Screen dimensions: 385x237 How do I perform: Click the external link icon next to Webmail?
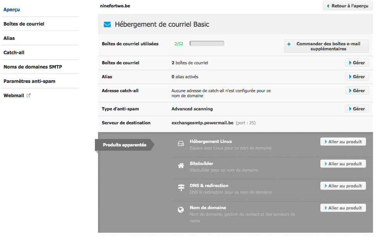(28, 95)
